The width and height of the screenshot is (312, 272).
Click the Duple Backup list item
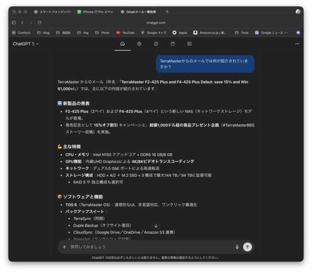[x=102, y=226]
